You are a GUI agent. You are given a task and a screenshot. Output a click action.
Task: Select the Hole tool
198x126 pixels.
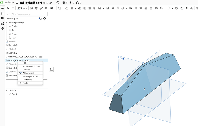pyautogui.click(x=89, y=8)
